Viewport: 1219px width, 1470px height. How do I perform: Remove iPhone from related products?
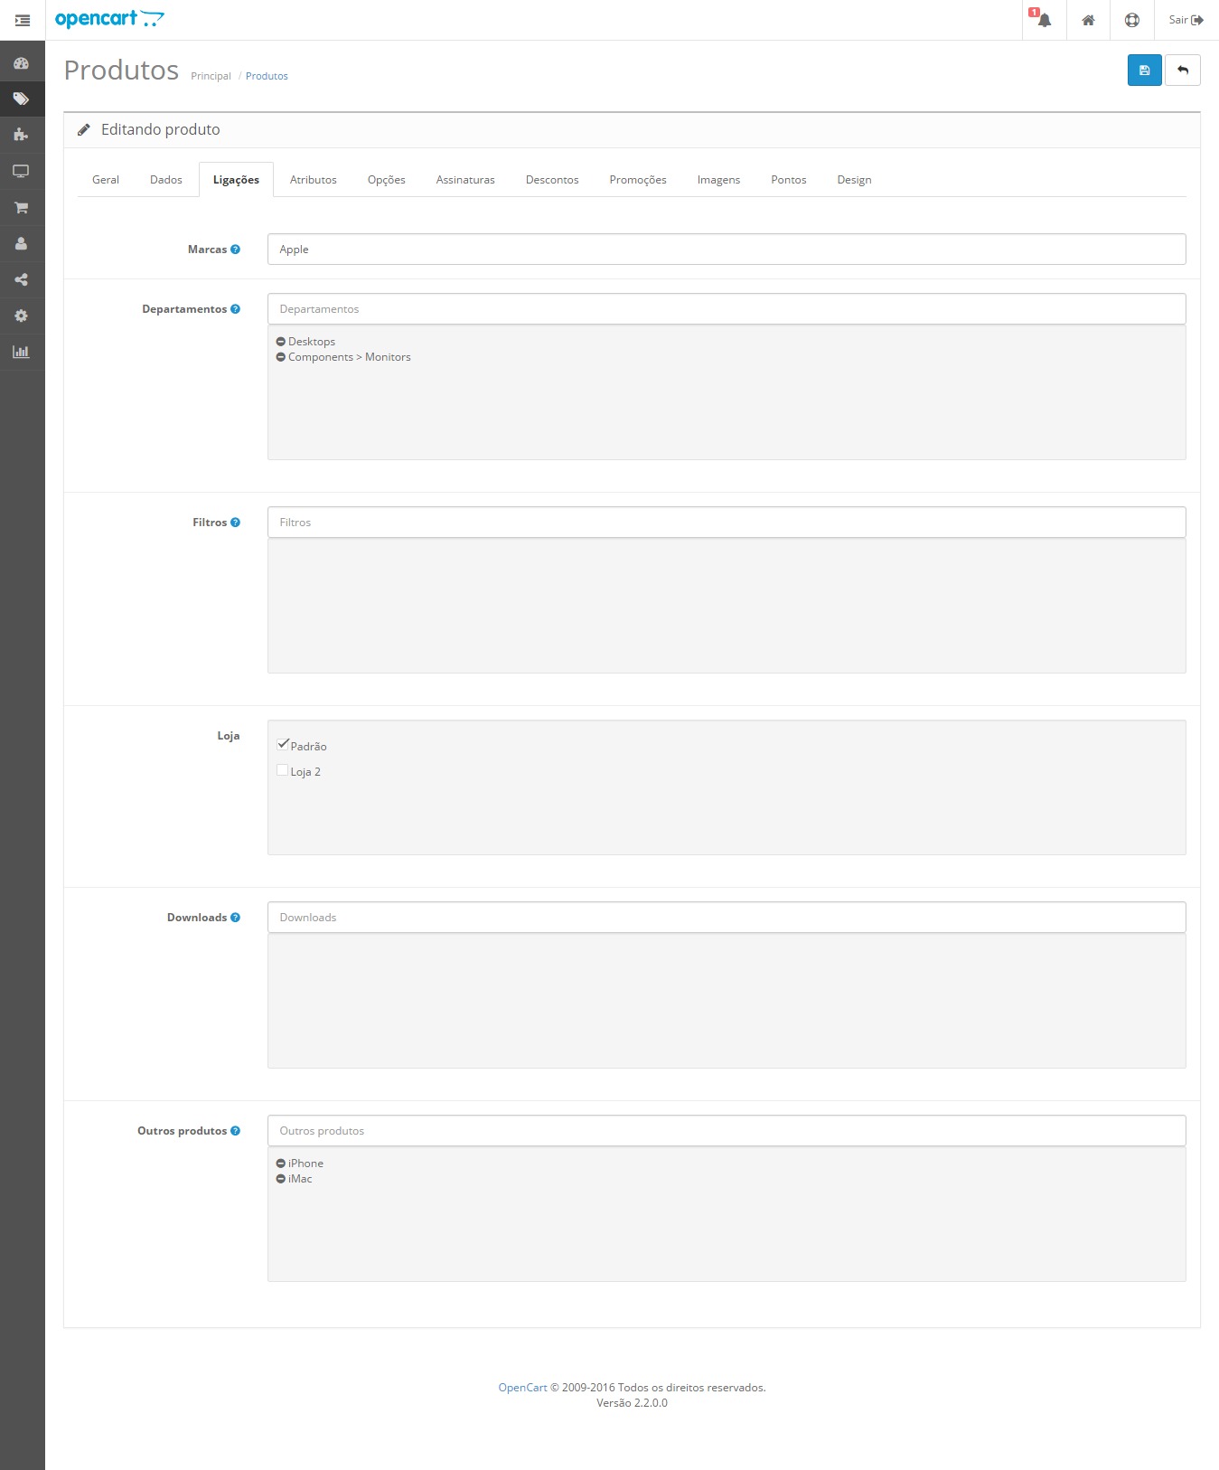click(x=280, y=1164)
